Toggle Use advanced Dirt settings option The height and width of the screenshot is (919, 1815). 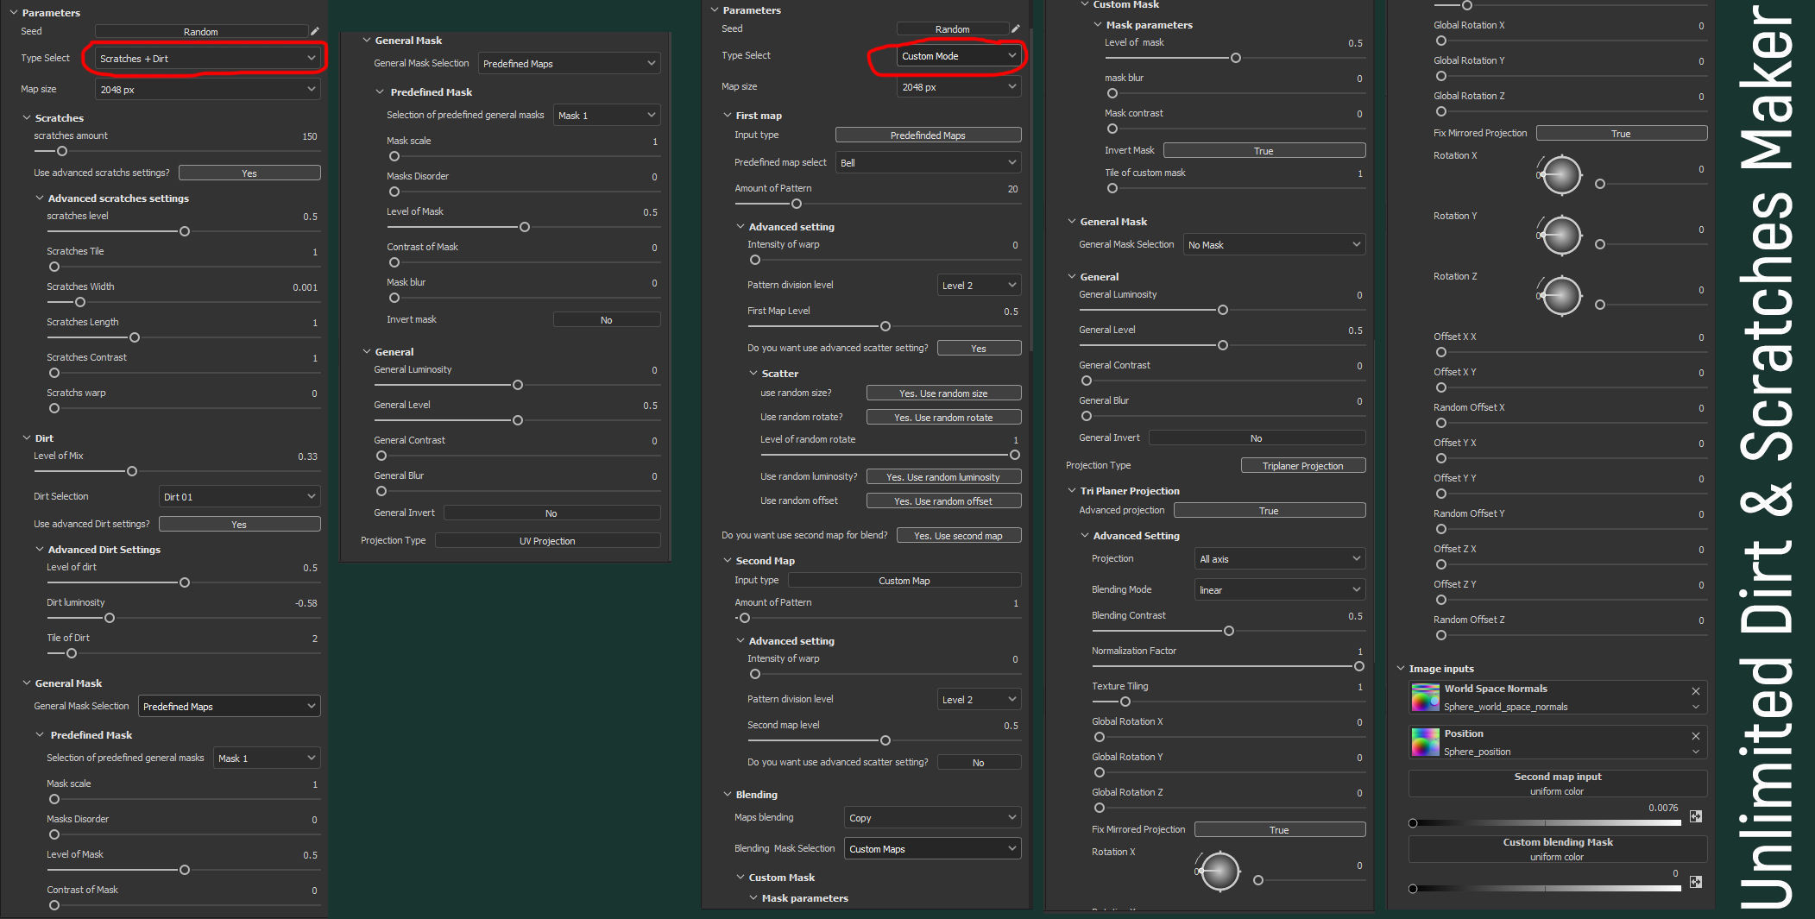(239, 525)
